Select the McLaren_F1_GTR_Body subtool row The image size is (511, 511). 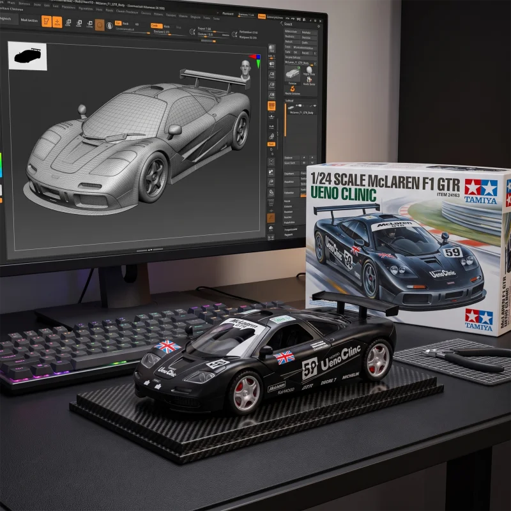tap(301, 109)
